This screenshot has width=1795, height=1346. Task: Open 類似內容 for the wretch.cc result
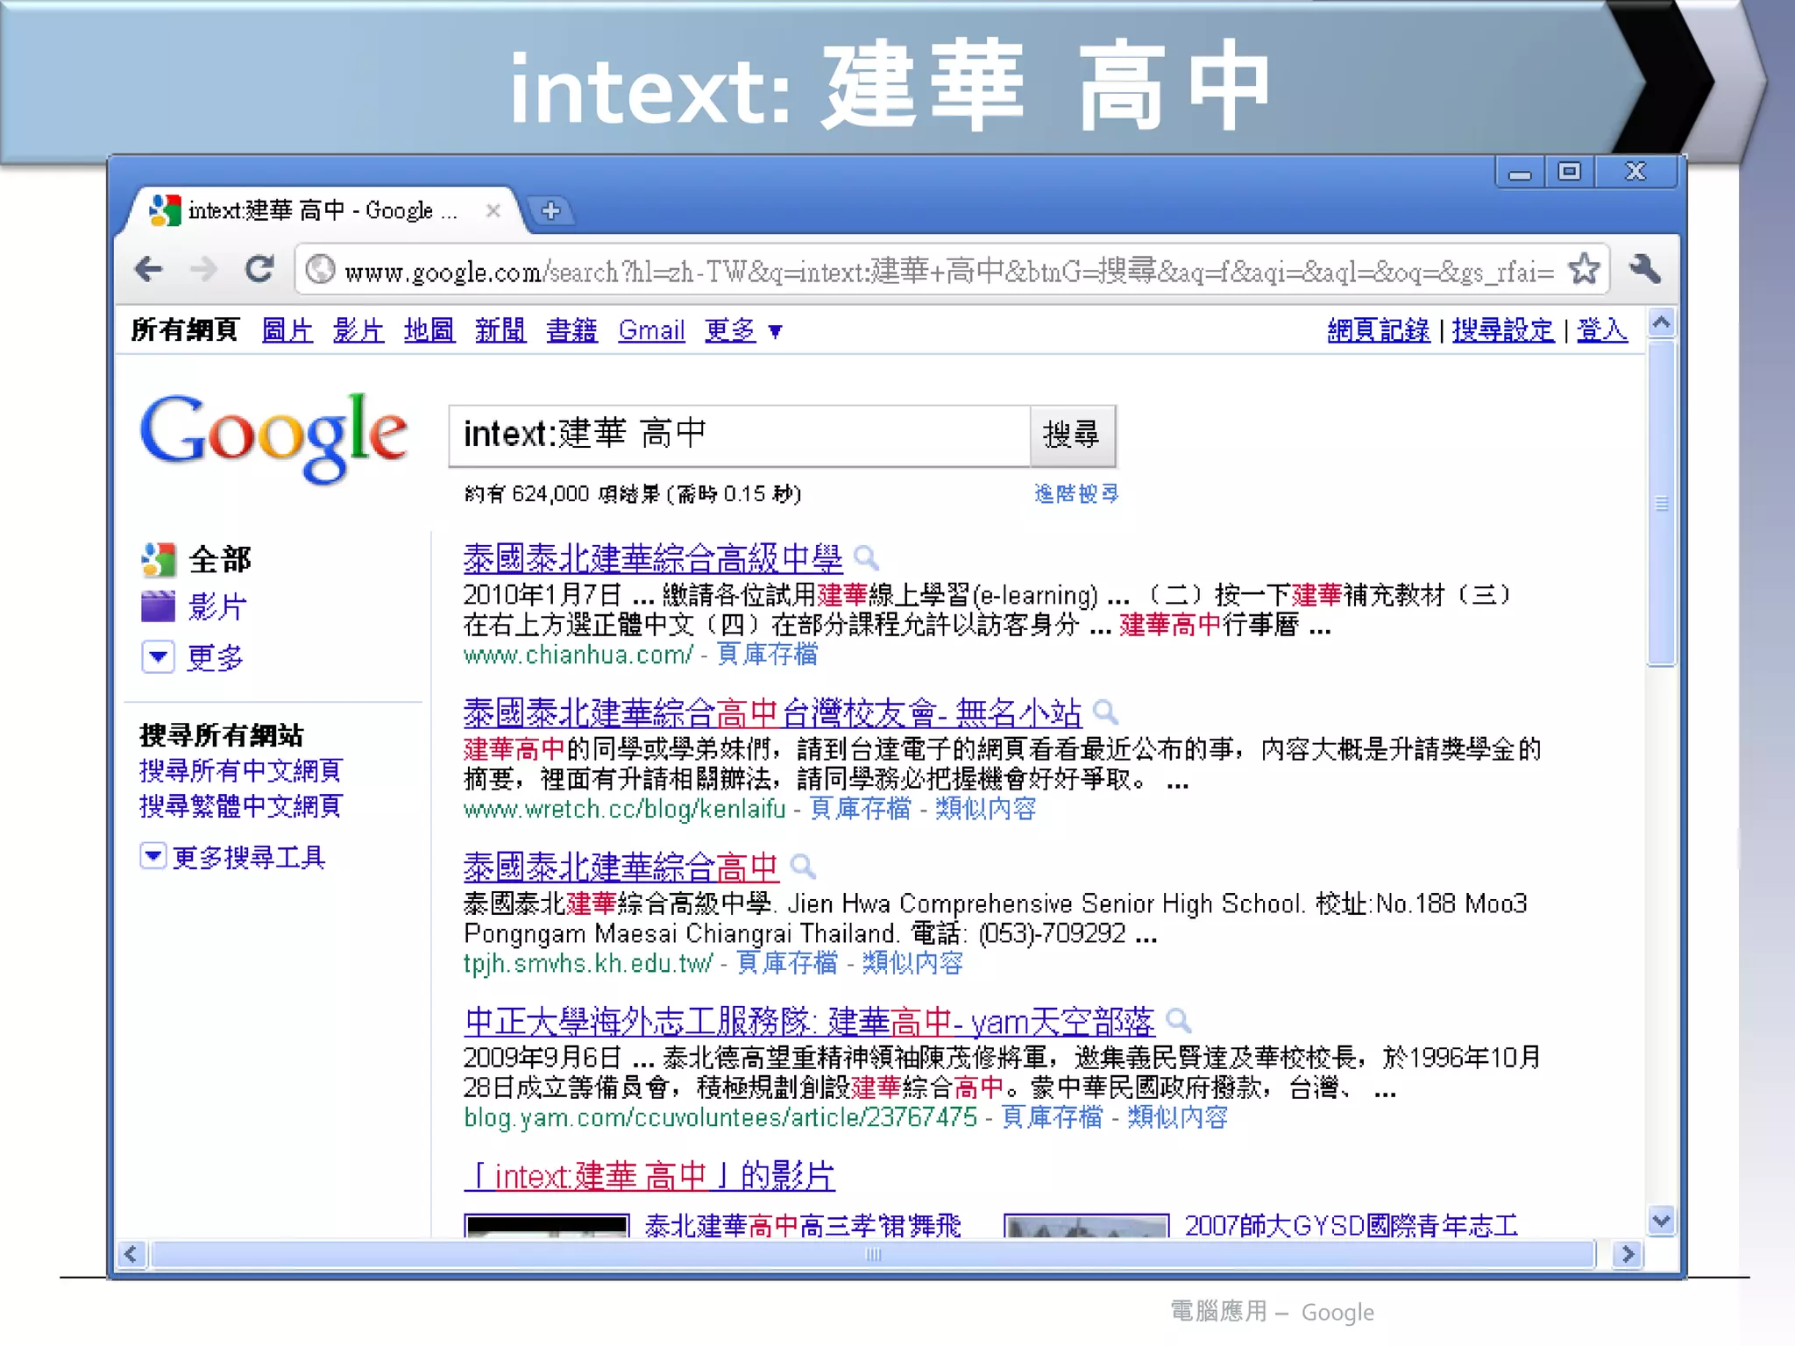tap(985, 809)
